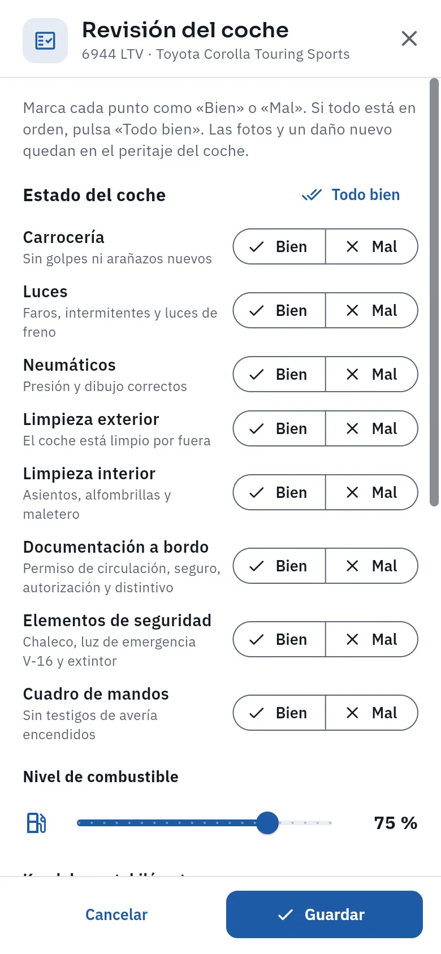The width and height of the screenshot is (441, 954).
Task: Close the Revisión del coche dialog
Action: (409, 38)
